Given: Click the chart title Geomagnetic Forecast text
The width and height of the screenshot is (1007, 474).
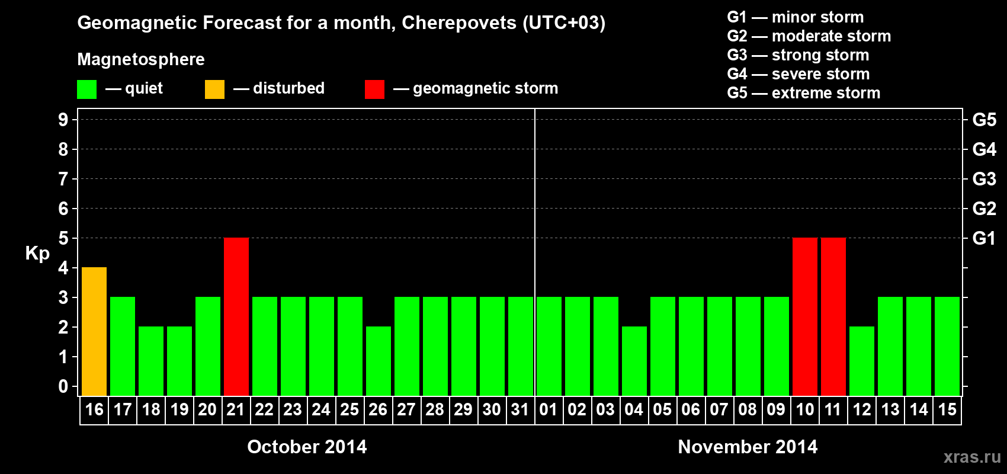Looking at the screenshot, I should click(x=341, y=23).
